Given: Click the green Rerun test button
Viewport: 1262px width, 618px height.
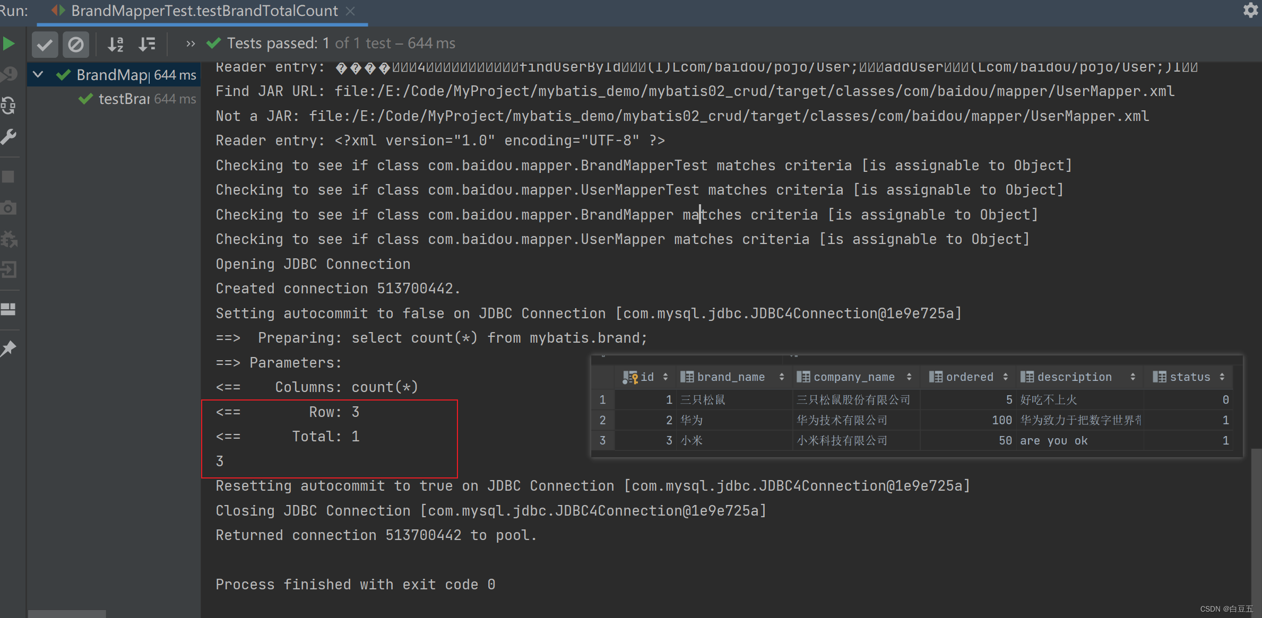Looking at the screenshot, I should (x=8, y=43).
